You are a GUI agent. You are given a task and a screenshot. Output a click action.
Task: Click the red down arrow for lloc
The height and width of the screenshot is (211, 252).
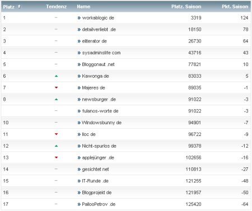point(56,134)
